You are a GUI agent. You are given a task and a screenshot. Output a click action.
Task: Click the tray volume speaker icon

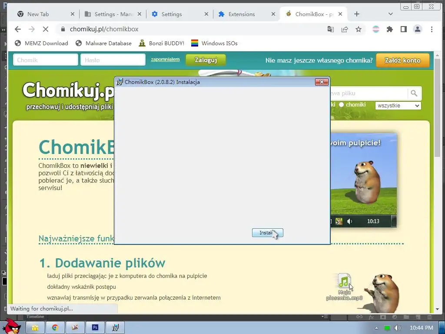pos(398,328)
